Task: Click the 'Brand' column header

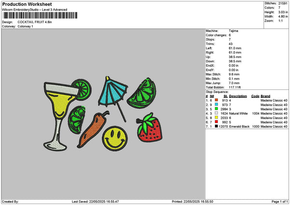Action: [265, 96]
